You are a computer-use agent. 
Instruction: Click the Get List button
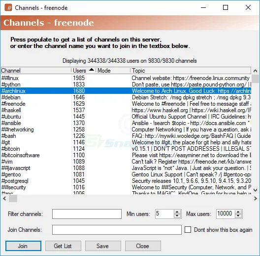(63, 246)
